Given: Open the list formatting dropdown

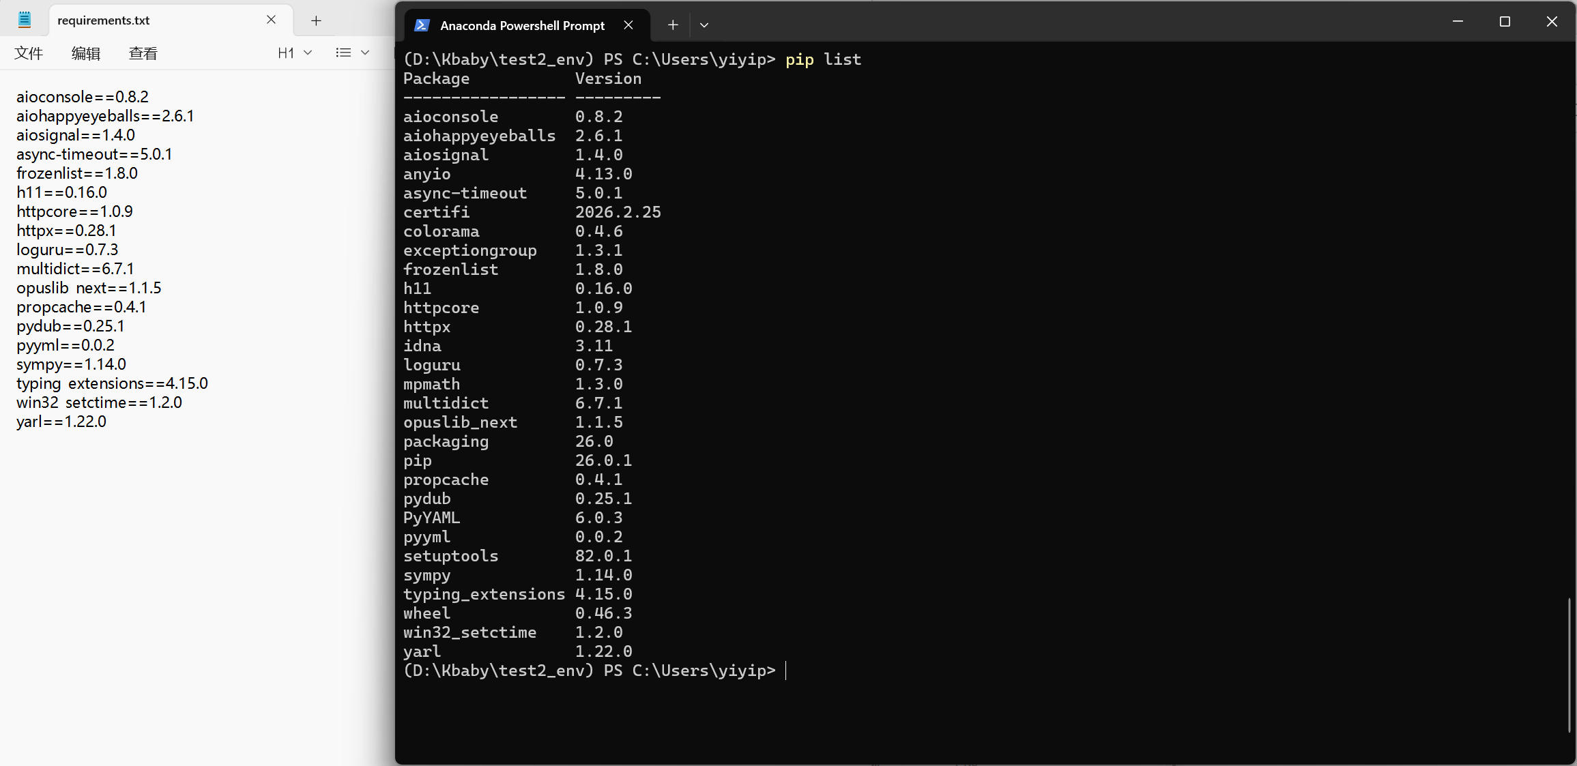Looking at the screenshot, I should point(352,53).
